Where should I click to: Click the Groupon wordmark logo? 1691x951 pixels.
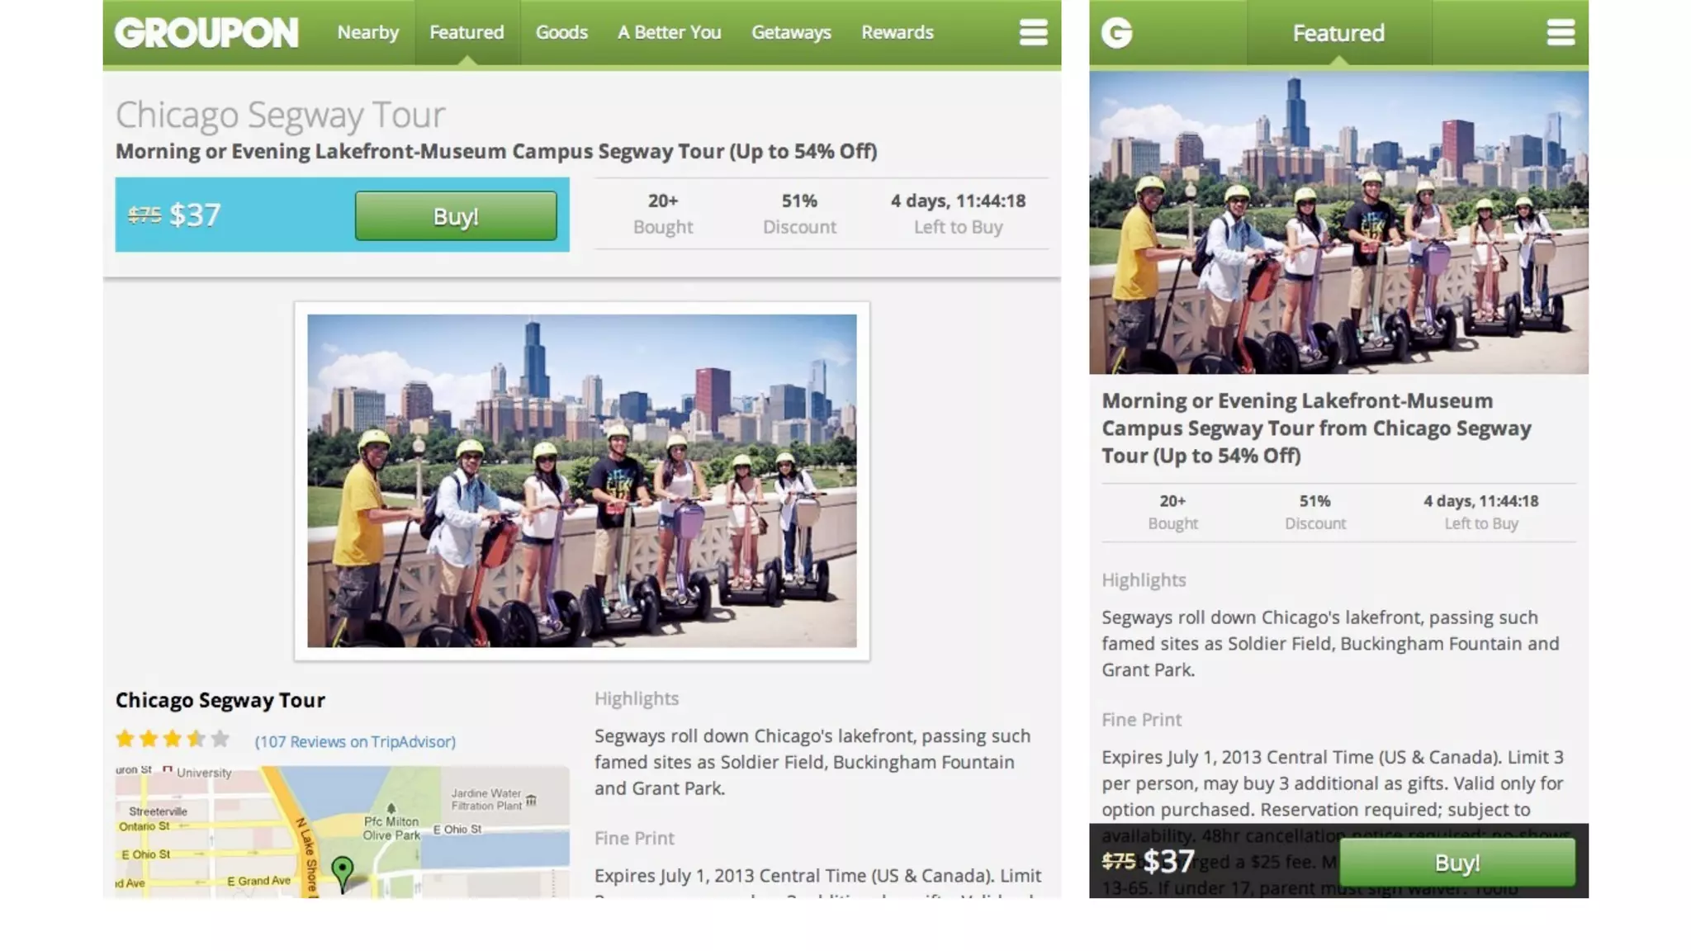coord(206,33)
